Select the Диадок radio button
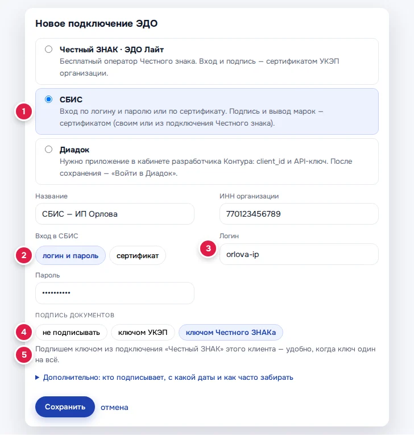Screen dimensions: 414x435 [x=48, y=150]
